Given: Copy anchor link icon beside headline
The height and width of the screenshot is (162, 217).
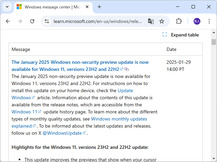Looking at the screenshot, I should (126, 69).
